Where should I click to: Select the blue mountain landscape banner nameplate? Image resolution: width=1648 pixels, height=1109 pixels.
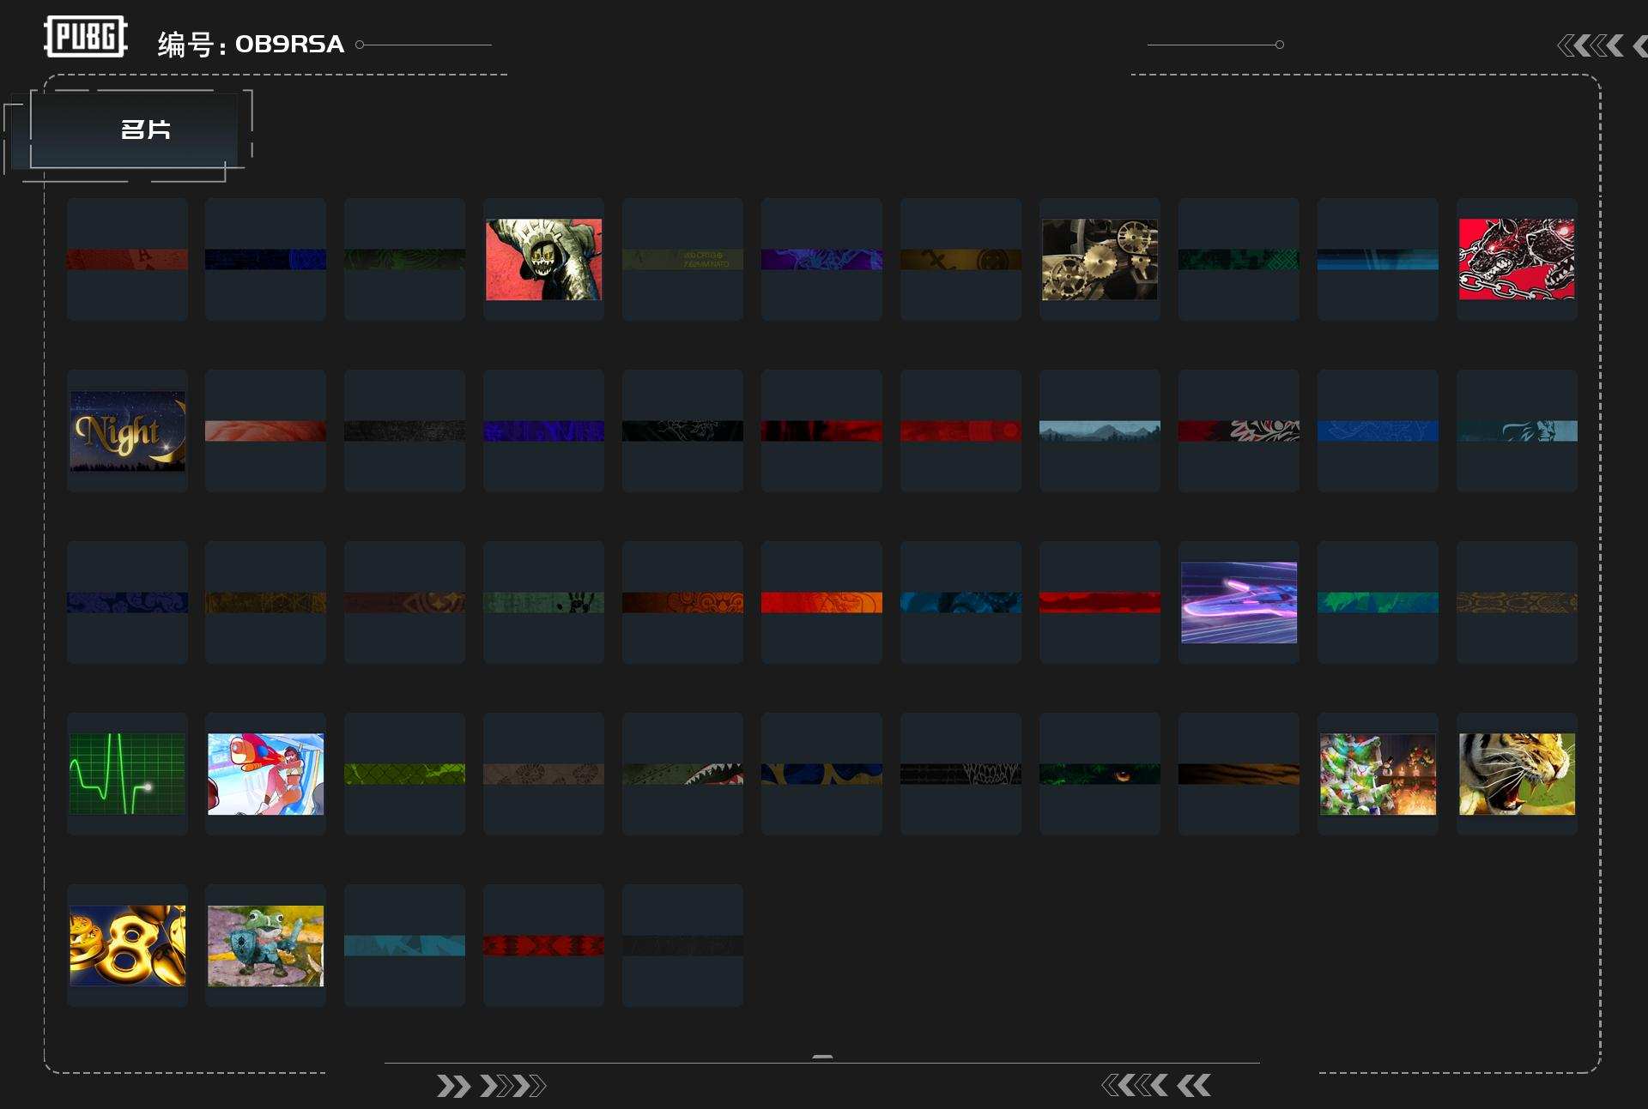tap(1100, 431)
